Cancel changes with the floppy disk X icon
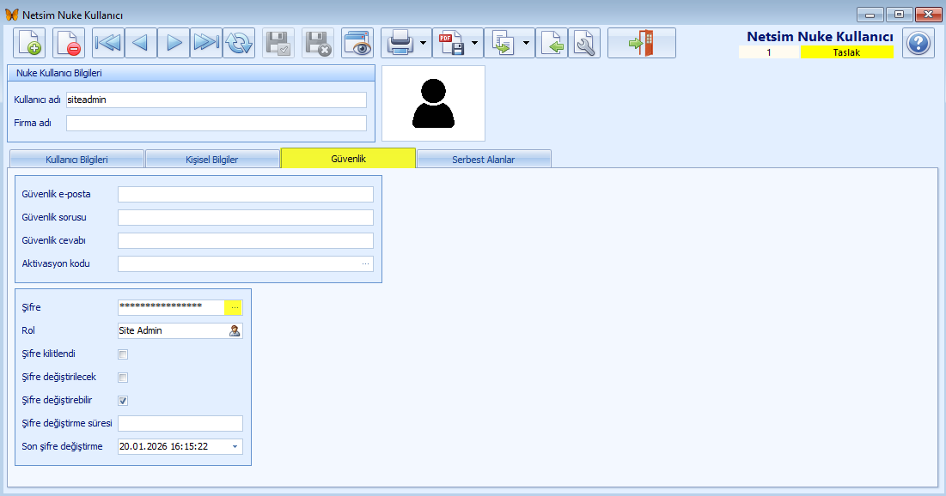 [x=318, y=43]
